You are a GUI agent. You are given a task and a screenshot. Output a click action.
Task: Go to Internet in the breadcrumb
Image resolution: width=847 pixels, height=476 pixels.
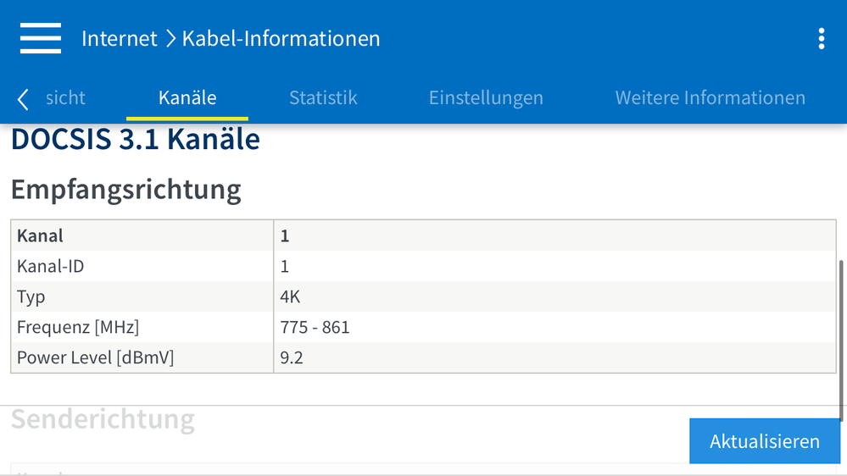coord(119,39)
